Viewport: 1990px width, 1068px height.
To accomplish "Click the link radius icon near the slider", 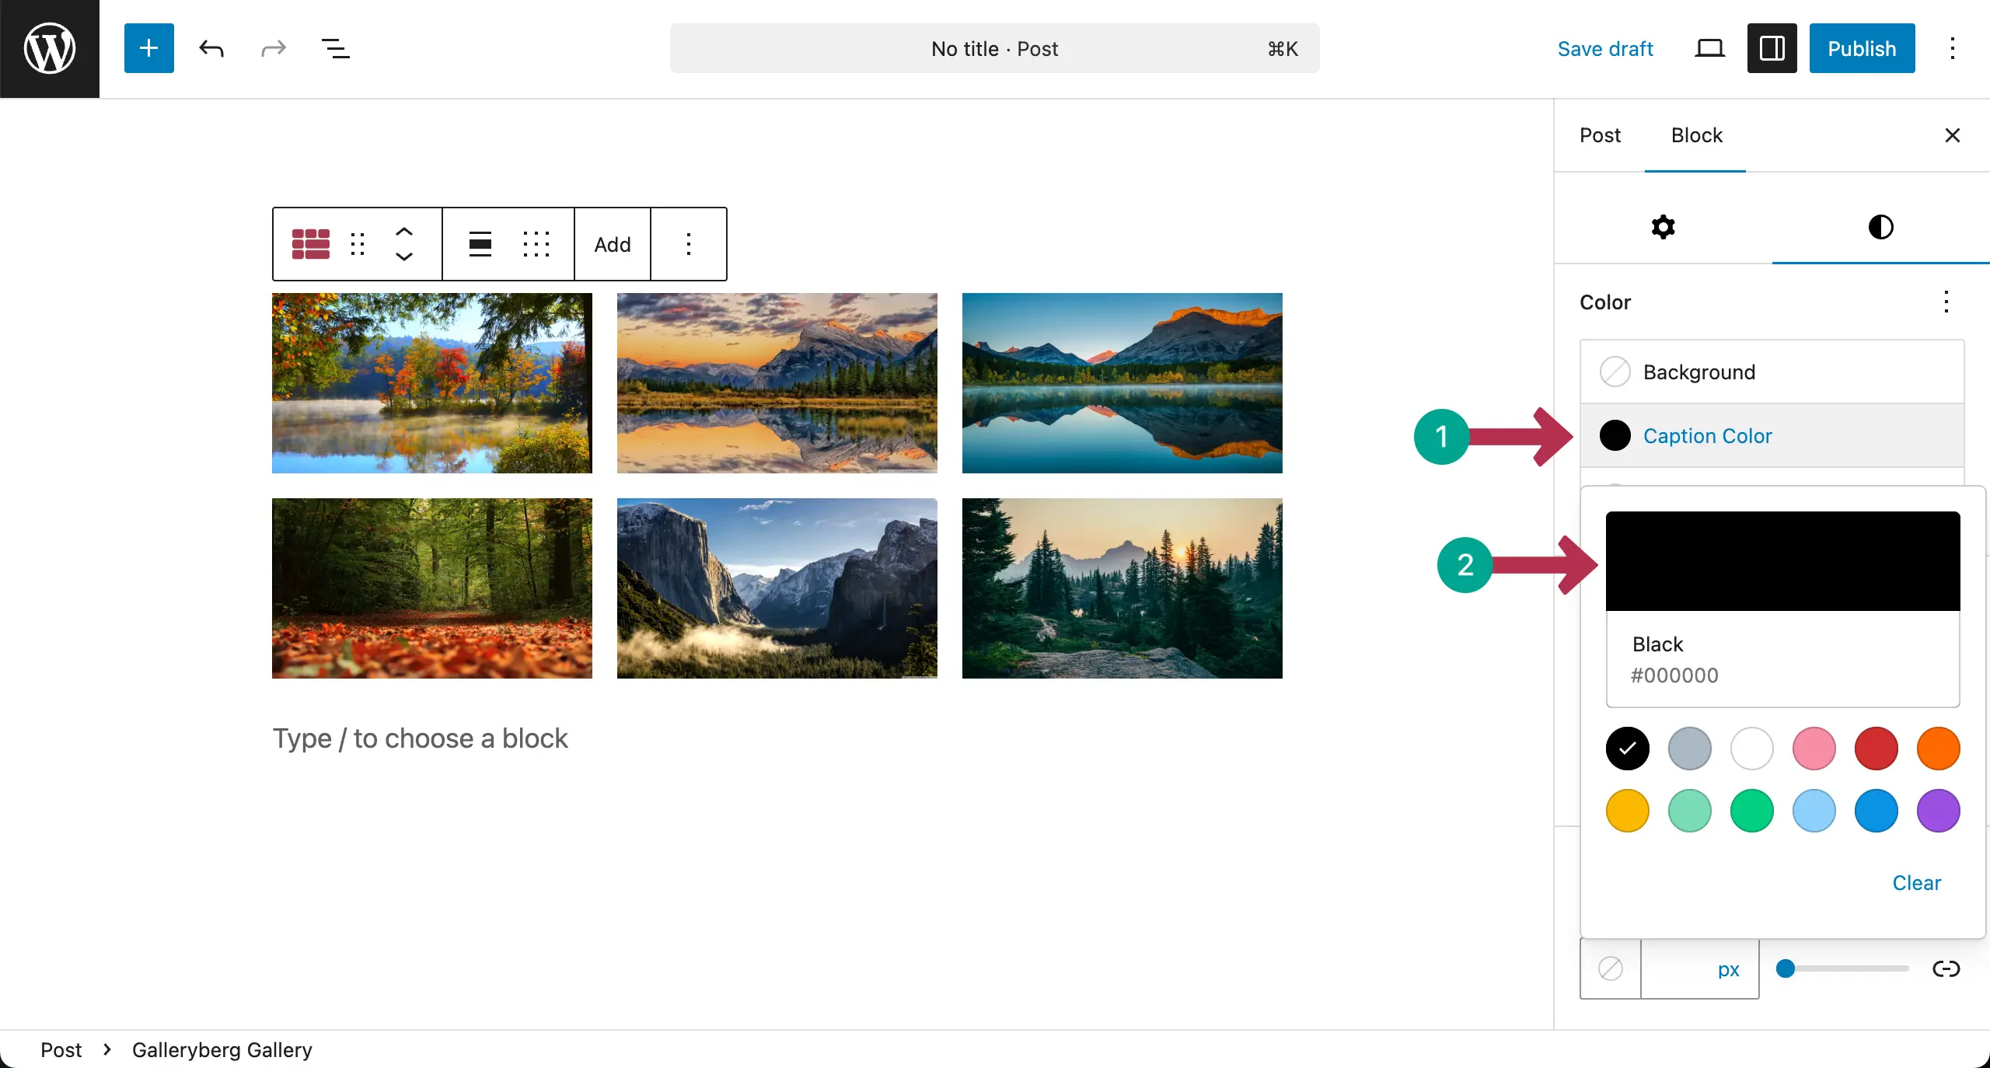I will pyautogui.click(x=1947, y=969).
